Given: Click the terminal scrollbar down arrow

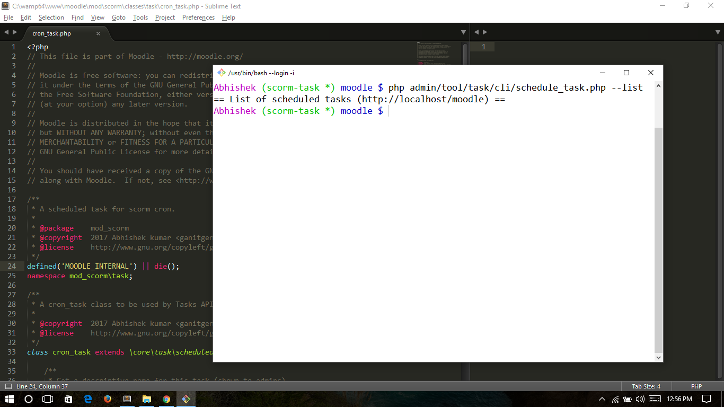Looking at the screenshot, I should coord(658,358).
